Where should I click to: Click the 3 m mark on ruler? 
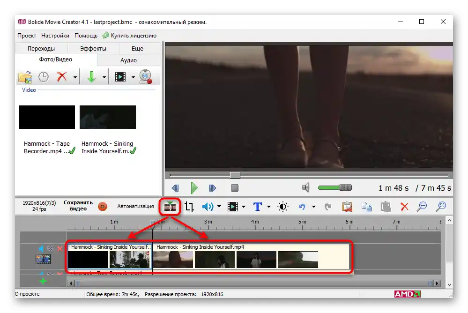point(208,222)
